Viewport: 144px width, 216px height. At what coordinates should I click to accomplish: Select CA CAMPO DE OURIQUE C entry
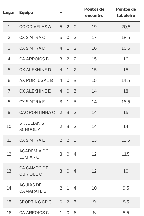pos(34,171)
